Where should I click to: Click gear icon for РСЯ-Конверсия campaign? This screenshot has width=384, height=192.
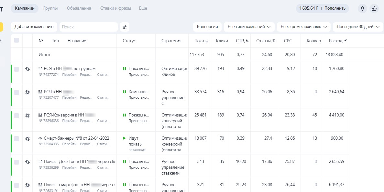click(27, 115)
